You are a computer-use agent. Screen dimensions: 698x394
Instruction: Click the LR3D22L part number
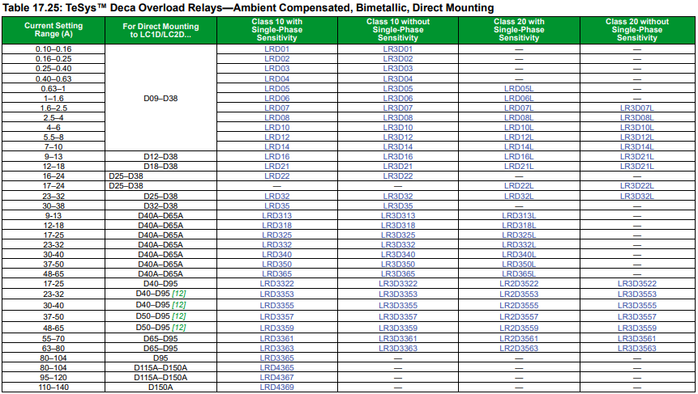tap(636, 186)
